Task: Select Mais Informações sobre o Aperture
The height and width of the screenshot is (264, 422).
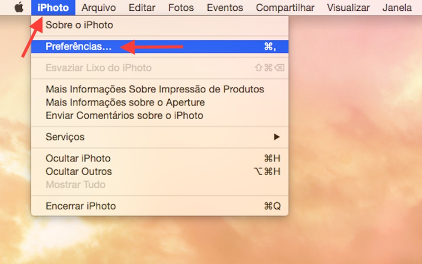Action: click(125, 102)
